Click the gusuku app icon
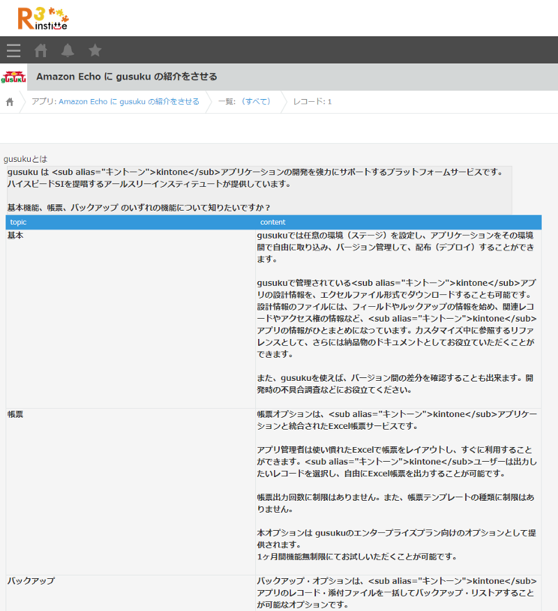 (14, 77)
